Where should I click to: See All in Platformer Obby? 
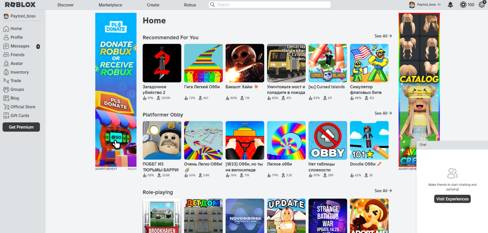pos(383,113)
